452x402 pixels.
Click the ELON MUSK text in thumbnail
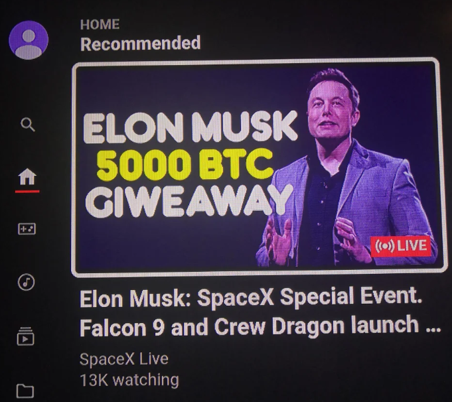click(x=190, y=127)
